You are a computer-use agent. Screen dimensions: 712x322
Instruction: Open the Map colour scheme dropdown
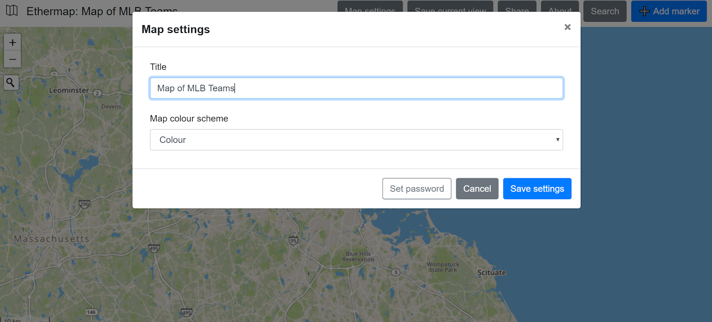coord(356,140)
